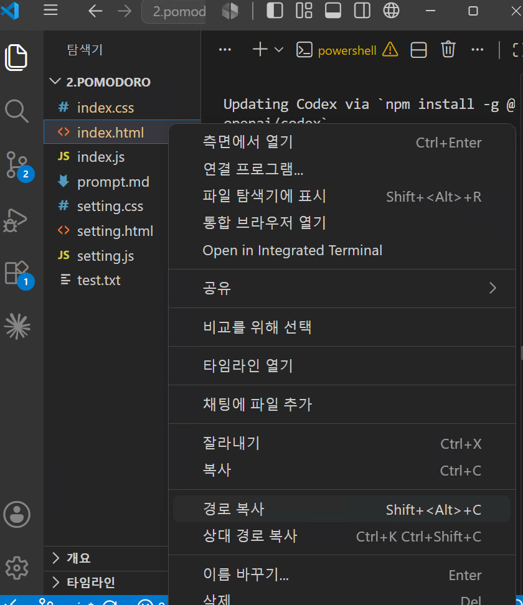Screen dimensions: 523x605
Task: Choose 경로 복사 in the context menu
Action: point(342,509)
